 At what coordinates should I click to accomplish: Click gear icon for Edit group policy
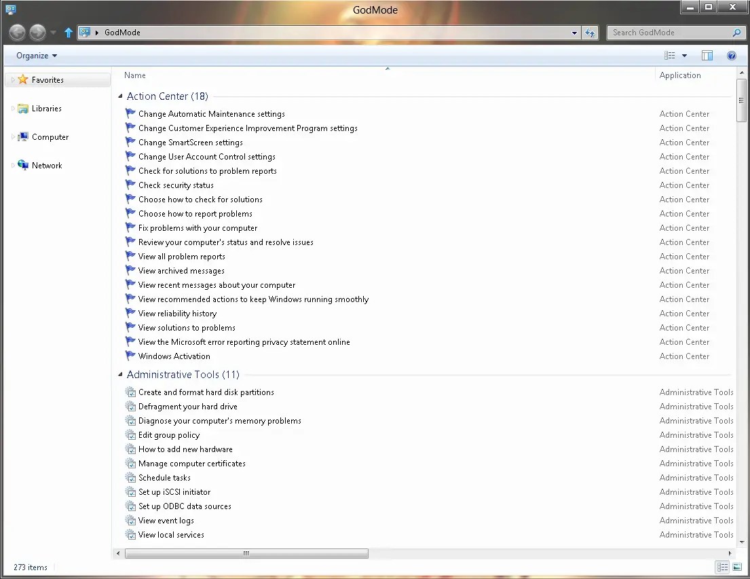pos(130,435)
